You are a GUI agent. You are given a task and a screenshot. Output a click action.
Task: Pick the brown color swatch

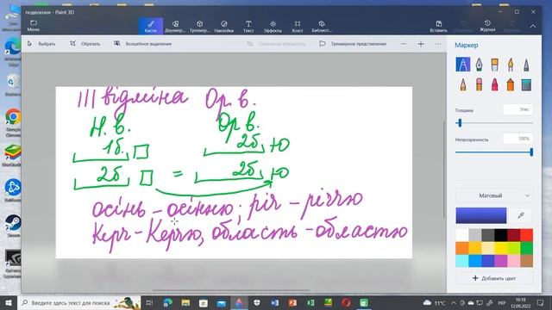tap(526, 261)
